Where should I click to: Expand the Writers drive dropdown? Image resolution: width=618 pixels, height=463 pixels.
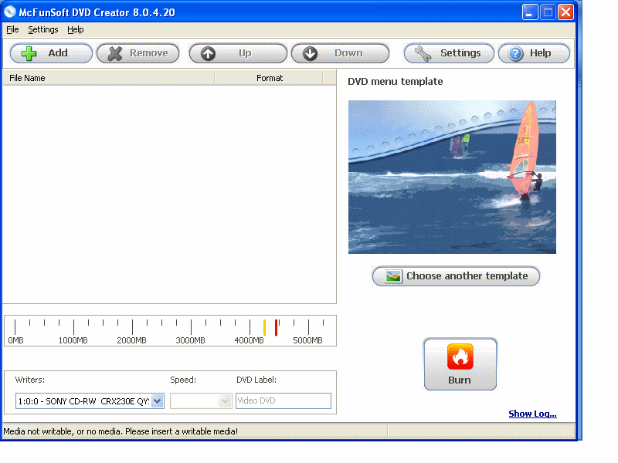[158, 400]
